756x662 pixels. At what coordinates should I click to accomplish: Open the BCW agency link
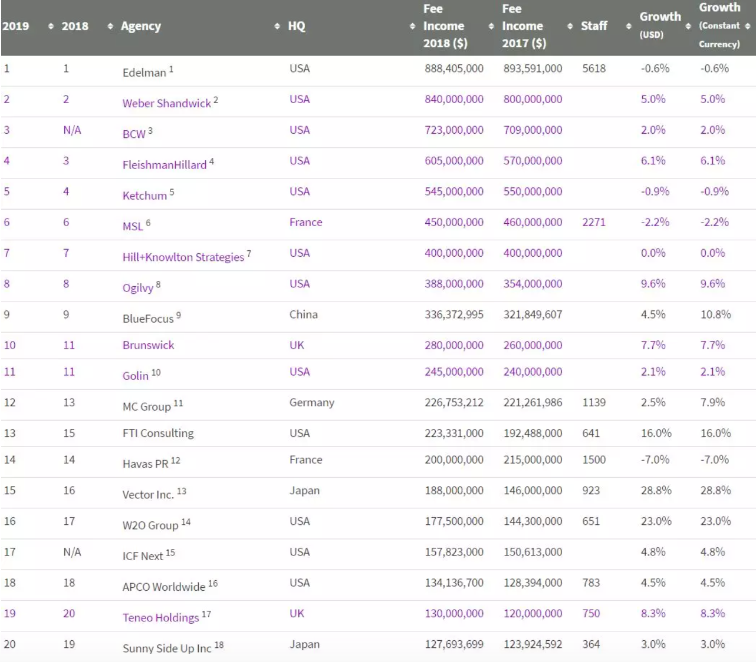[134, 134]
